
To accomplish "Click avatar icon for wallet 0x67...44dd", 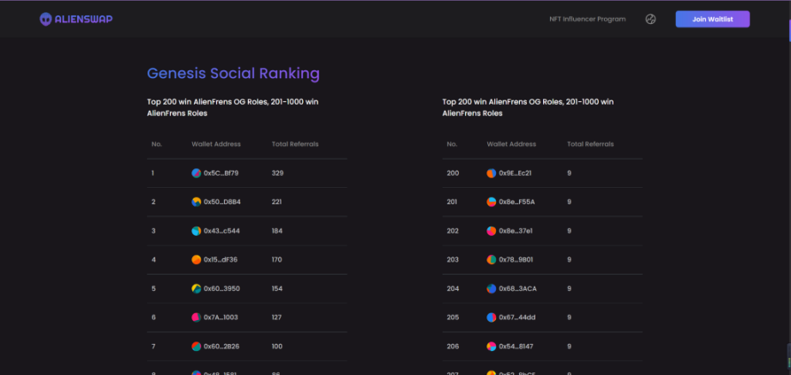I will pyautogui.click(x=492, y=318).
